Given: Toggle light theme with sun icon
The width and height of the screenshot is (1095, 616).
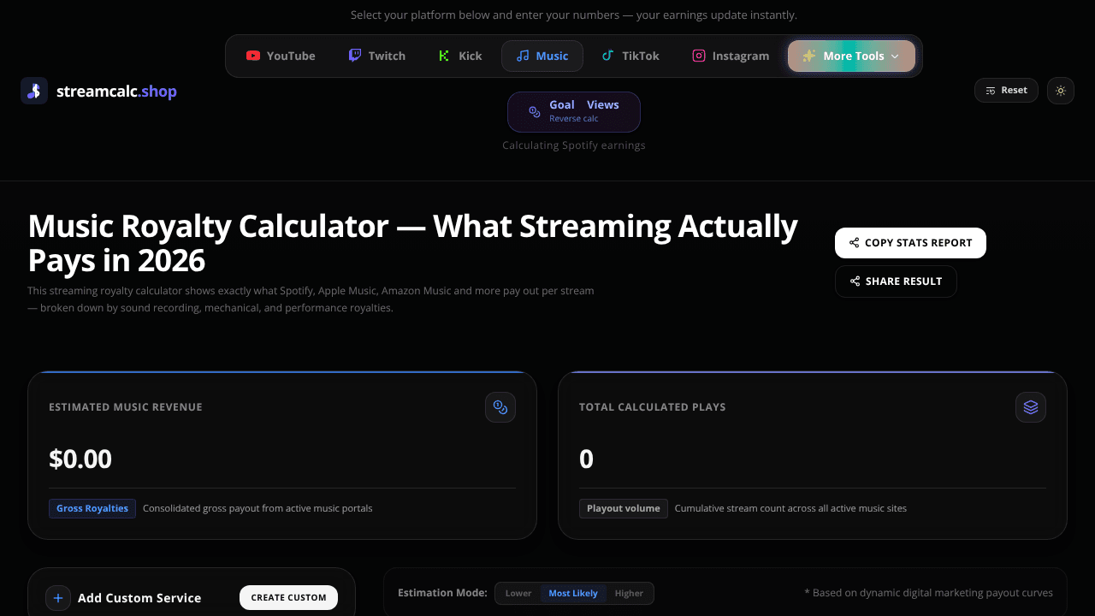Looking at the screenshot, I should click(1061, 91).
